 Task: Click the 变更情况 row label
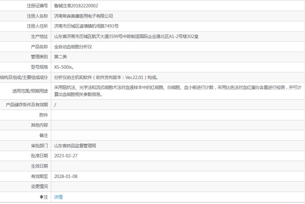pyautogui.click(x=39, y=186)
